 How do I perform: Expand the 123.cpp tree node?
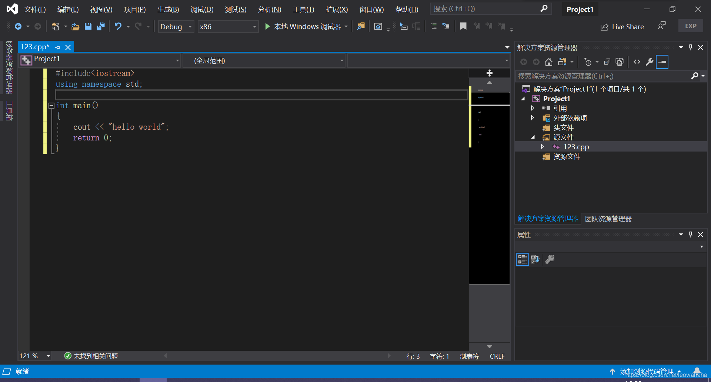click(543, 147)
